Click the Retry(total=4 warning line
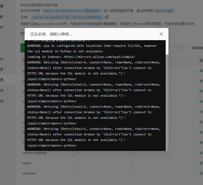The image size is (203, 185). (x=94, y=62)
